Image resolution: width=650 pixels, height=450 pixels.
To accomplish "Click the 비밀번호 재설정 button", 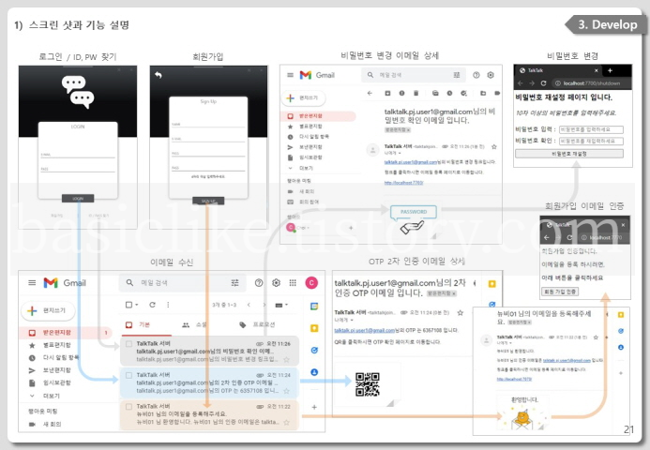I will (569, 154).
